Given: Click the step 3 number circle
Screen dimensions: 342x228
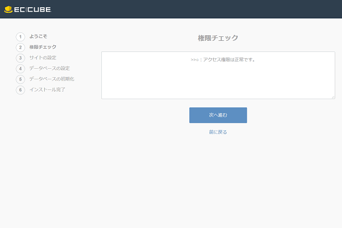Looking at the screenshot, I should point(21,58).
